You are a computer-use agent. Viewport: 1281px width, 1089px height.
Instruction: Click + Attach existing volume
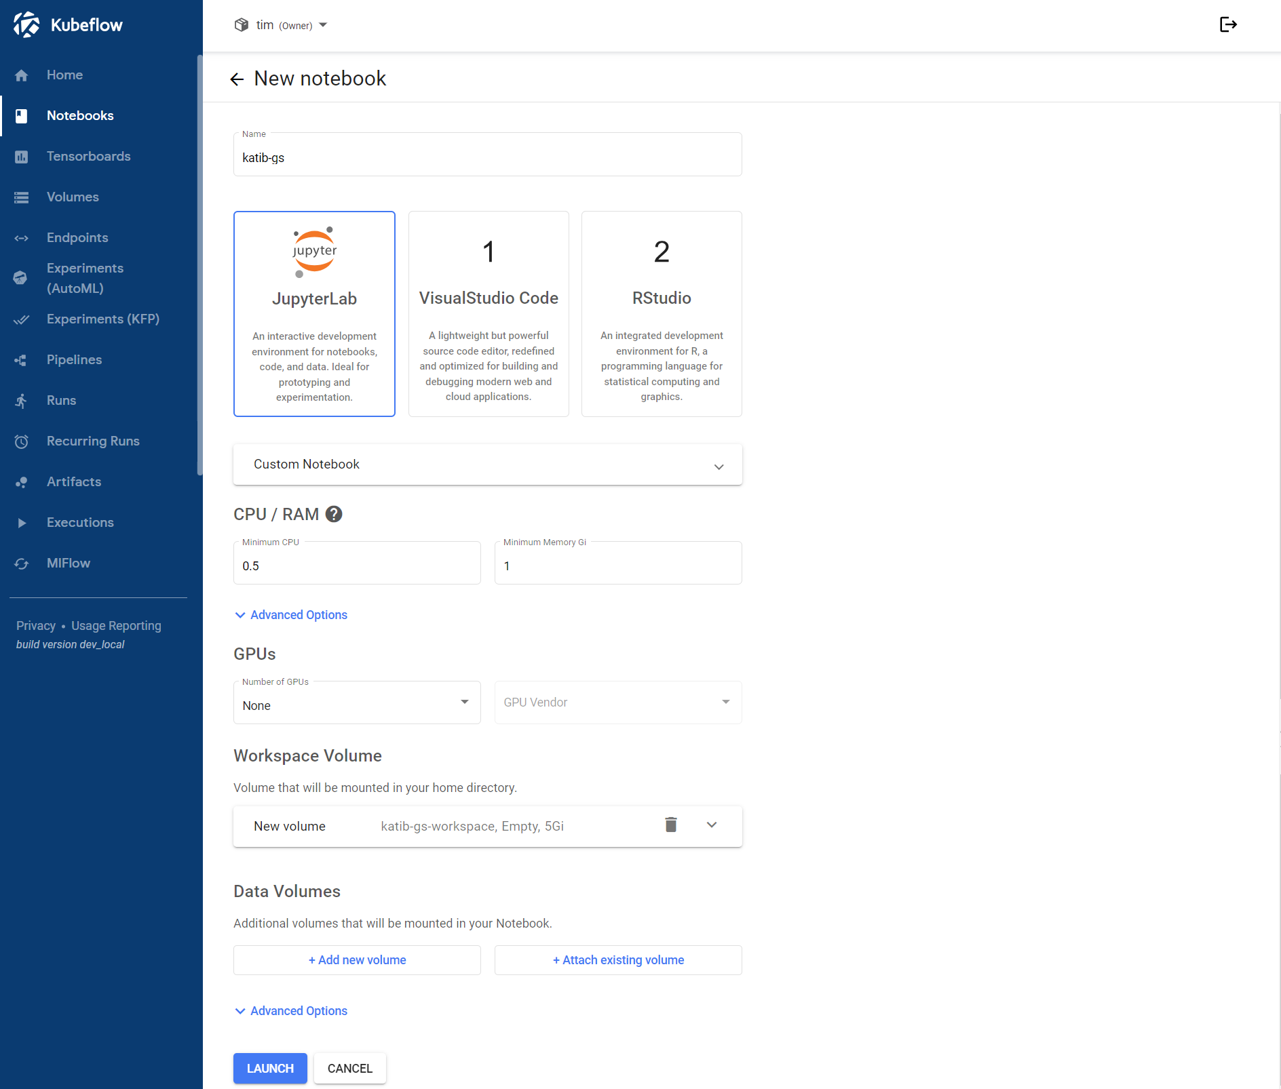click(x=618, y=960)
